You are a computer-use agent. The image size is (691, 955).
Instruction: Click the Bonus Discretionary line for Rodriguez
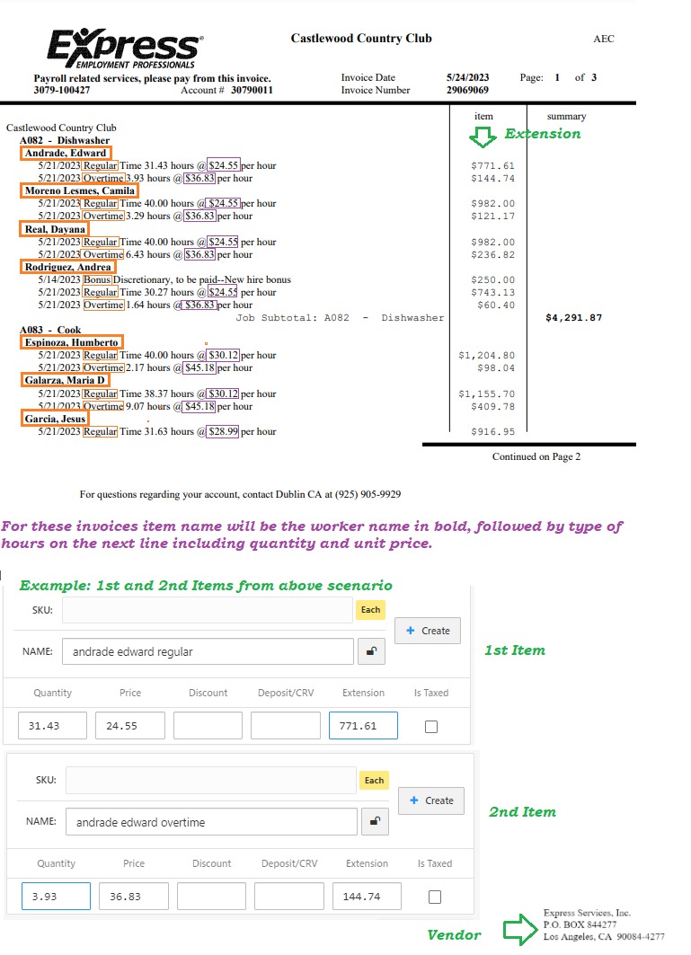(164, 279)
